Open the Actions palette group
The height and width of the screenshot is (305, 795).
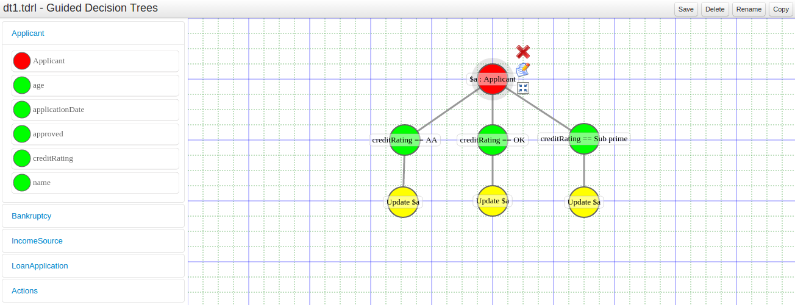tap(24, 291)
